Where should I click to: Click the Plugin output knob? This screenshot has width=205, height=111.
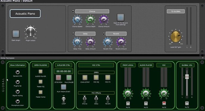tap(31, 32)
